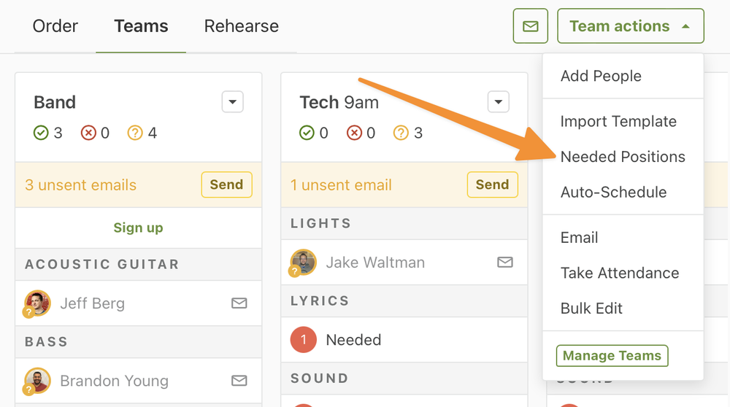This screenshot has height=407, width=730.
Task: Click Jake Waltman's envelope icon
Action: pos(504,262)
